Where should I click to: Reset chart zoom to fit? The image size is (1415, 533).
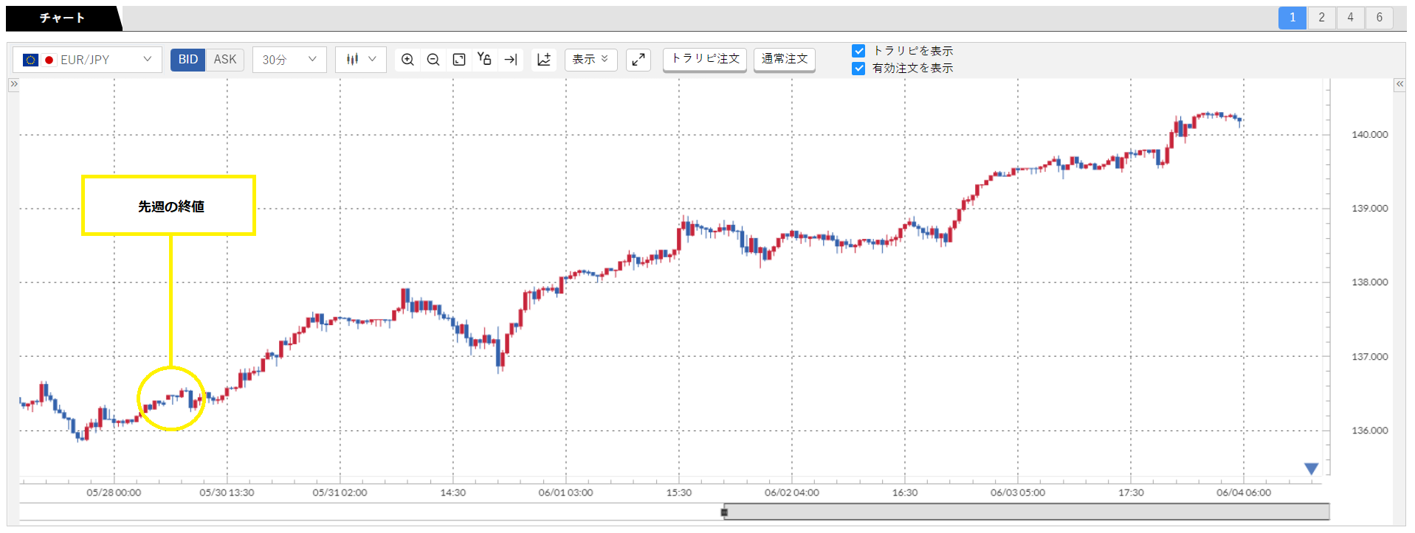tap(459, 60)
